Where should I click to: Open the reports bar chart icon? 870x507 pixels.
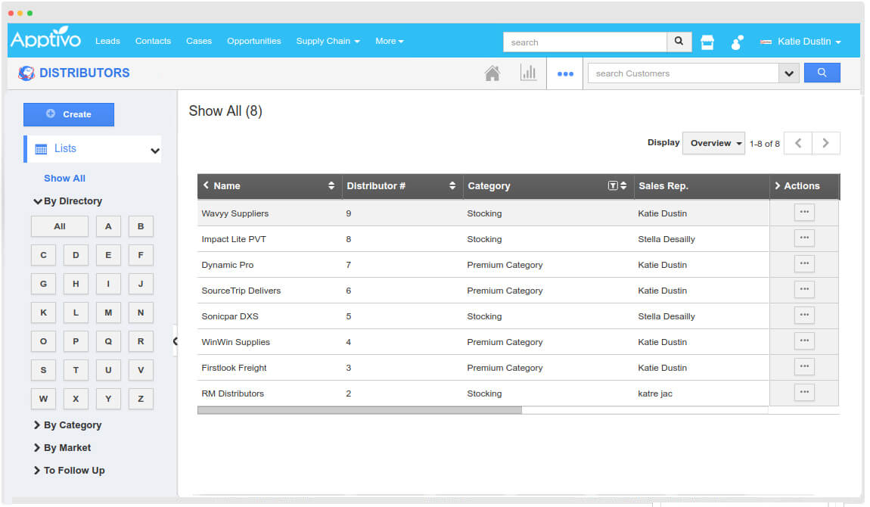[528, 73]
